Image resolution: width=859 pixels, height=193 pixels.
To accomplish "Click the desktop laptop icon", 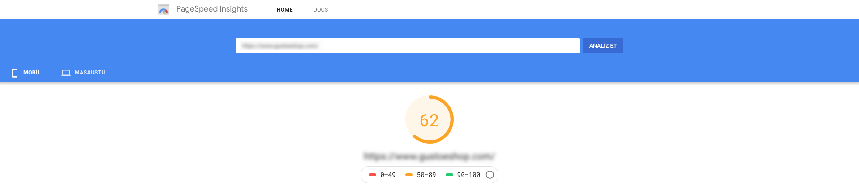I will point(66,73).
